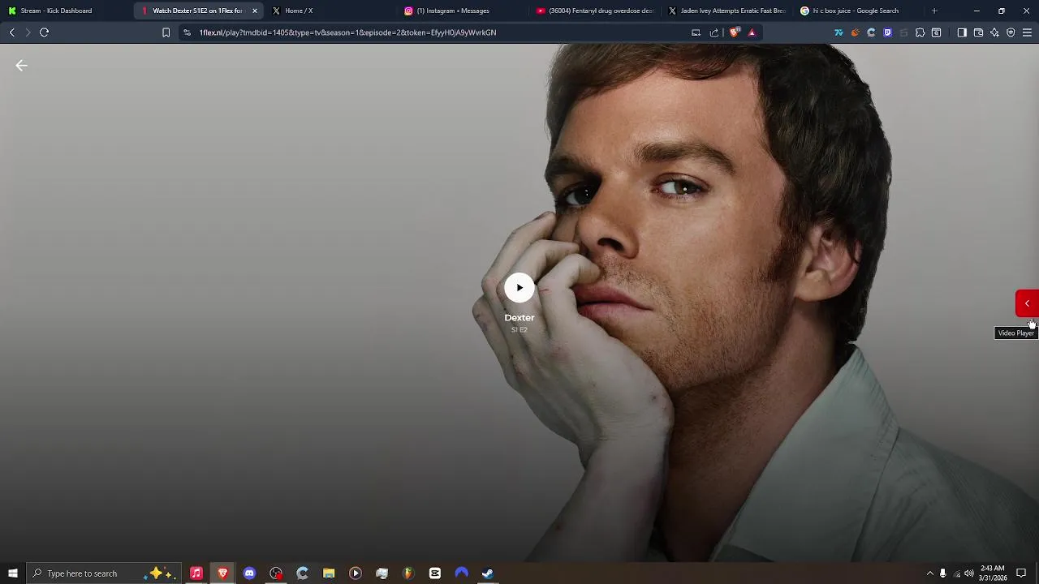Show hidden system tray icons
Image resolution: width=1039 pixels, height=584 pixels.
(x=929, y=573)
